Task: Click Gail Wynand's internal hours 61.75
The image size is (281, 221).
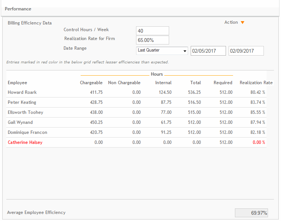Action: (166, 122)
